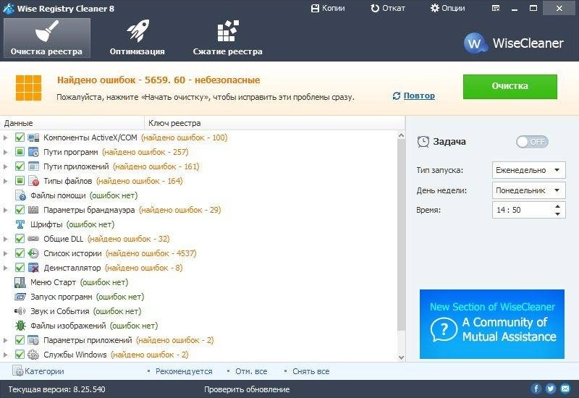Image resolution: width=579 pixels, height=398 pixels.
Task: Expand the Список истории row
Action: pyautogui.click(x=5, y=253)
